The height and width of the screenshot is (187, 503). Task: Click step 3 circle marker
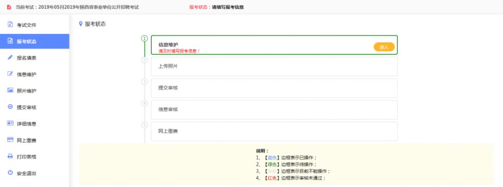(x=144, y=82)
